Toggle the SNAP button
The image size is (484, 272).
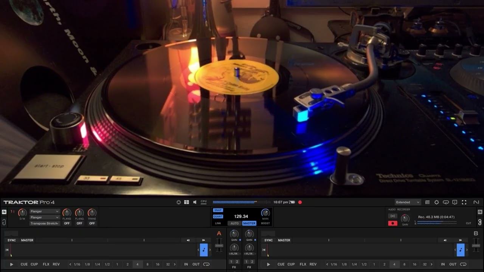coord(218,210)
